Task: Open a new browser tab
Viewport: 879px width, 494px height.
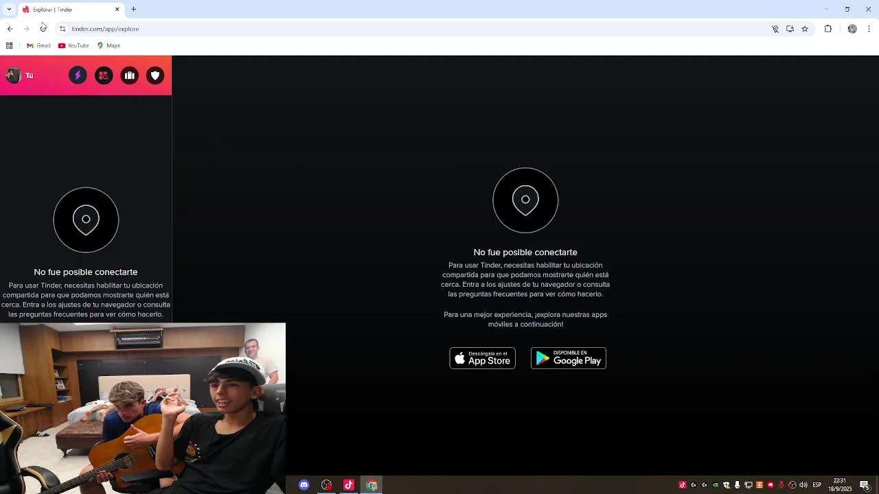Action: (x=134, y=9)
